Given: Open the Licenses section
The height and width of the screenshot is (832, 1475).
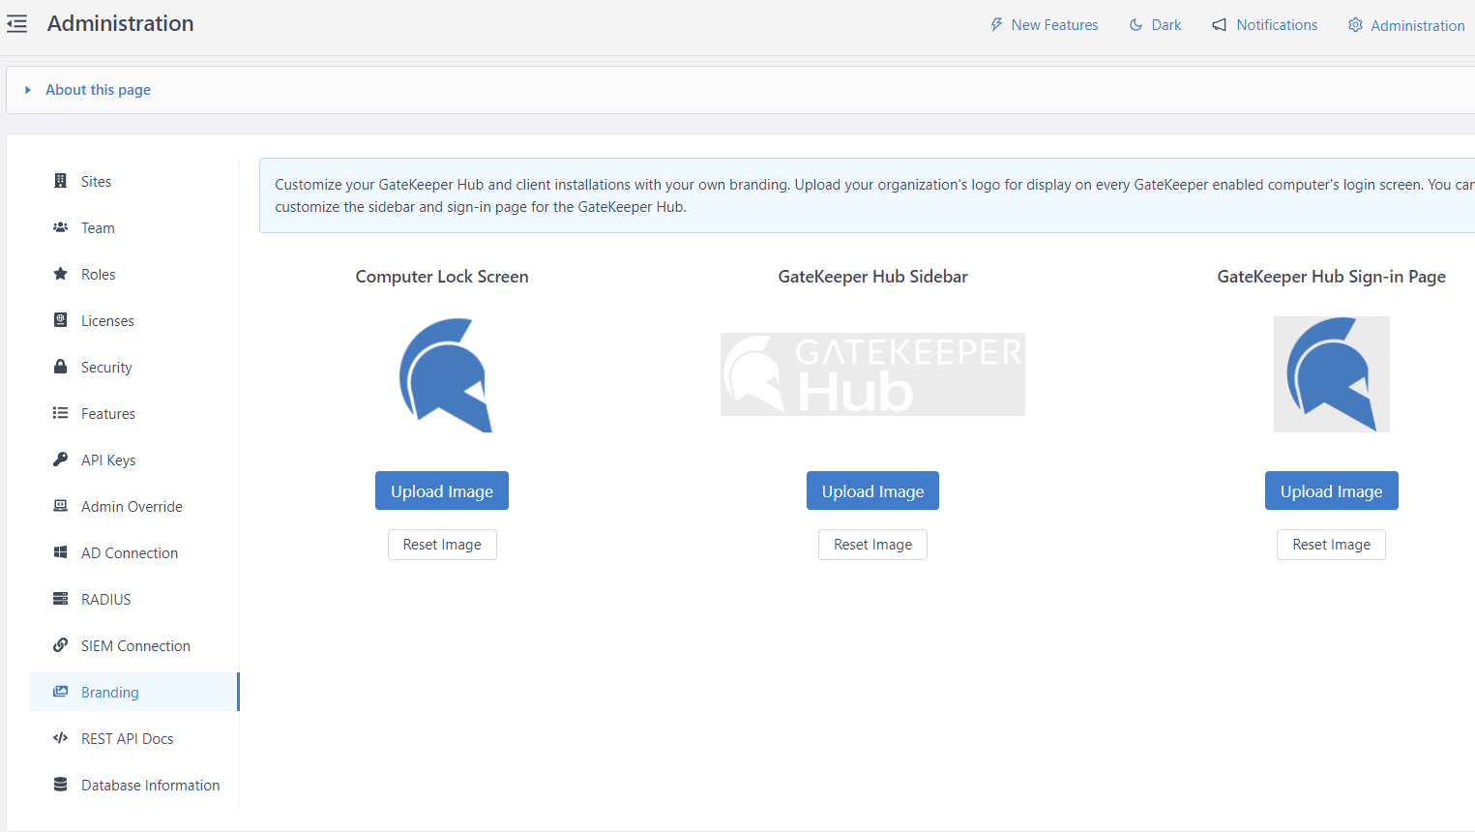Looking at the screenshot, I should tap(107, 321).
